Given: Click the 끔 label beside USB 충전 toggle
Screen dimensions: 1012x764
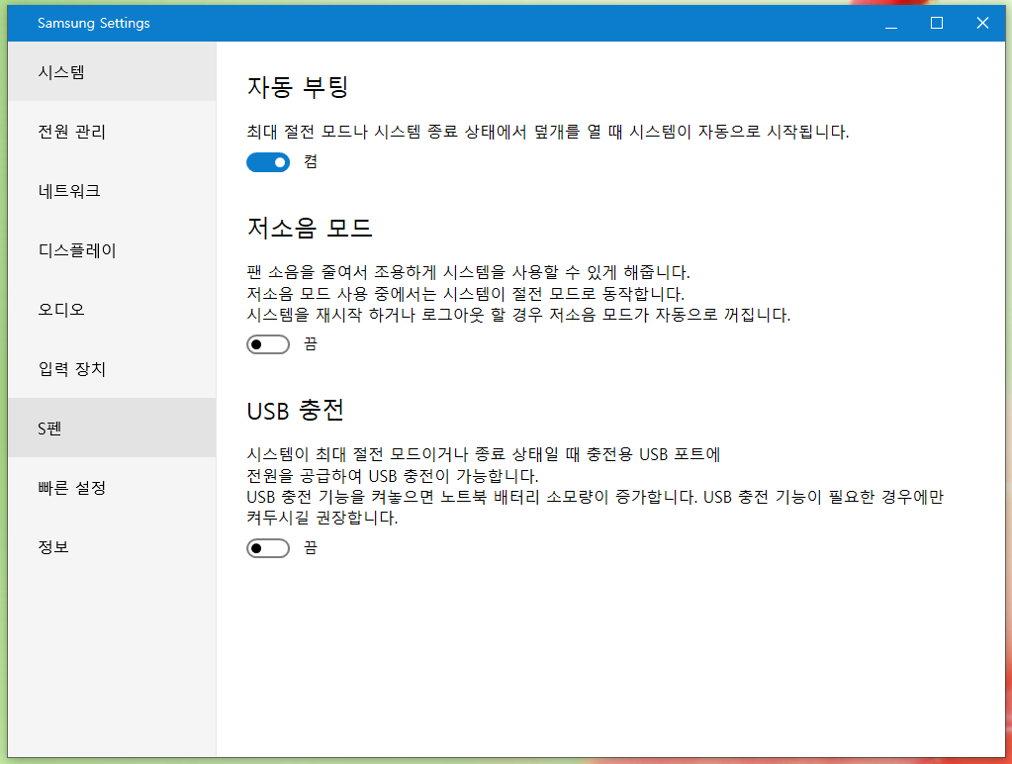Looking at the screenshot, I should (311, 548).
